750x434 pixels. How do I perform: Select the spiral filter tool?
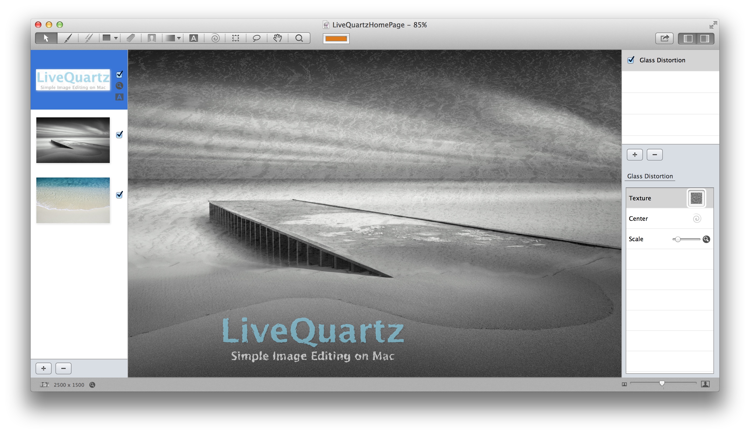(x=215, y=38)
